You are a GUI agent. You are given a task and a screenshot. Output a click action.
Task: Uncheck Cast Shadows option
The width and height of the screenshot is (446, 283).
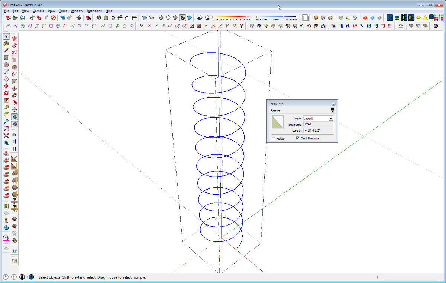pyautogui.click(x=298, y=138)
